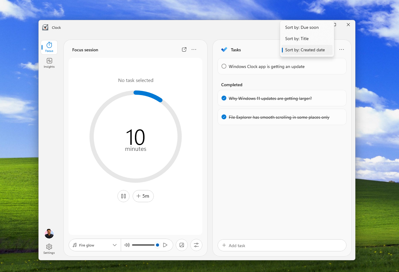Uncheck 'Why Windows 11 updates are getting larger?'
This screenshot has height=272, width=399.
click(x=224, y=98)
